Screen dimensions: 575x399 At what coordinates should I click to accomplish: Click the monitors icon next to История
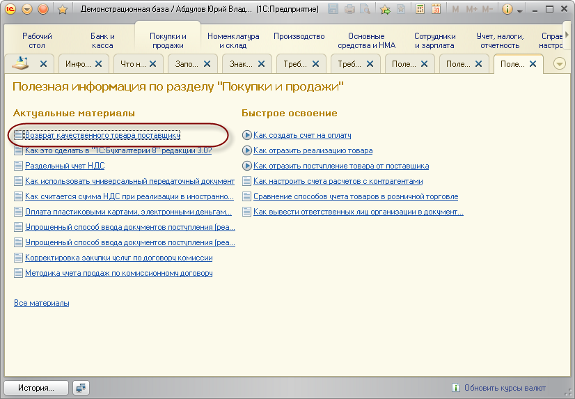81,388
